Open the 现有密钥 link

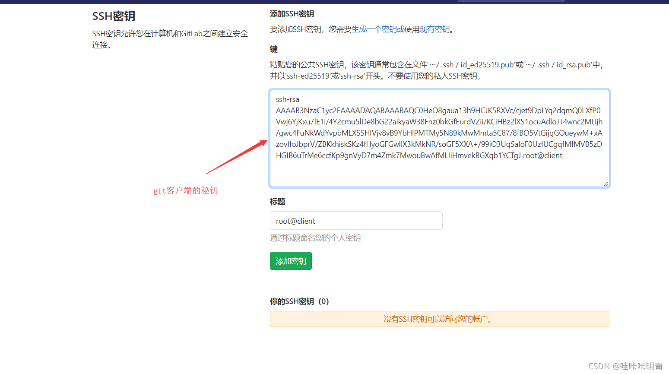click(x=434, y=29)
